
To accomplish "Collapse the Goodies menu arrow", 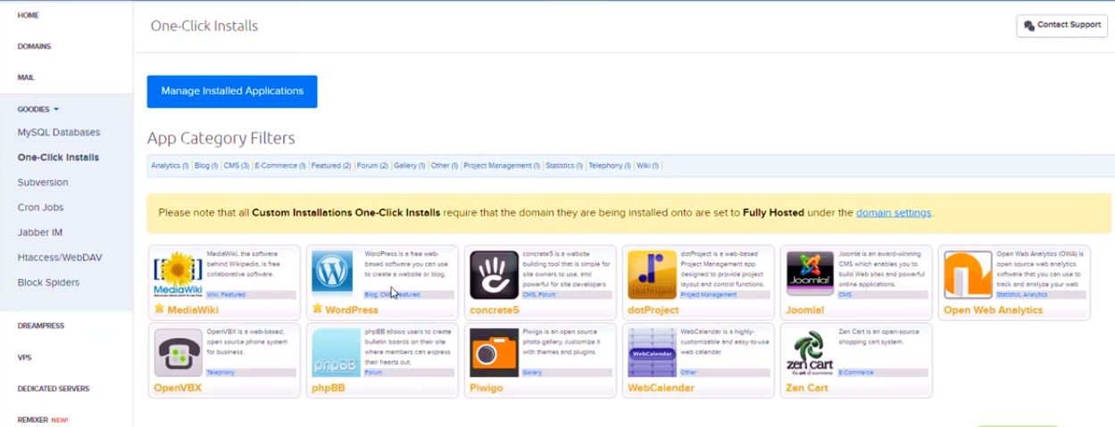I will click(x=56, y=109).
